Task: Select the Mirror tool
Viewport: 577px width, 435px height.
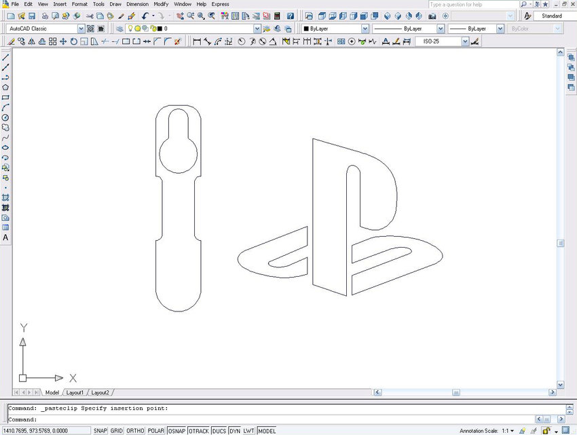Action: (x=32, y=41)
